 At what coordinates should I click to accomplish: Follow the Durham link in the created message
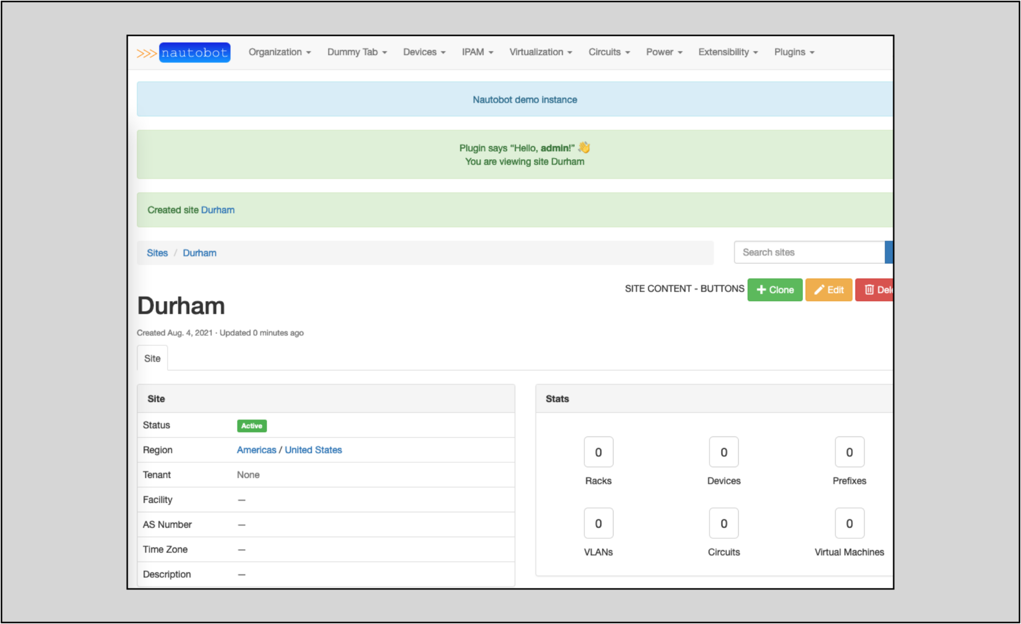(x=218, y=210)
